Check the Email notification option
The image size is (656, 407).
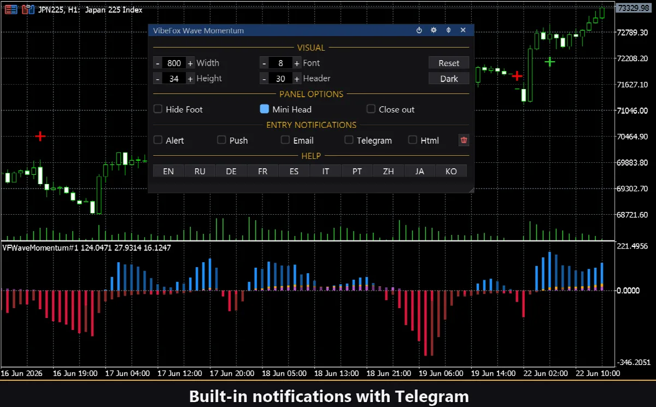tap(285, 140)
